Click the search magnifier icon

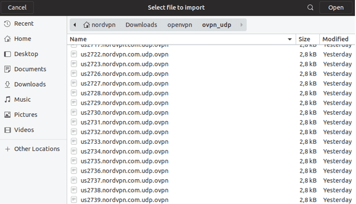click(x=310, y=8)
